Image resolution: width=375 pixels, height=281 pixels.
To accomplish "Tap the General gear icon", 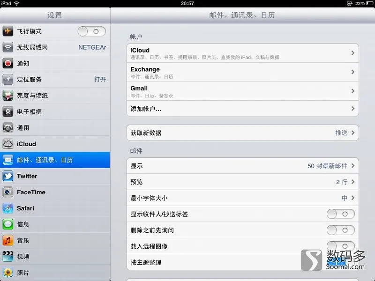I will pos(7,127).
